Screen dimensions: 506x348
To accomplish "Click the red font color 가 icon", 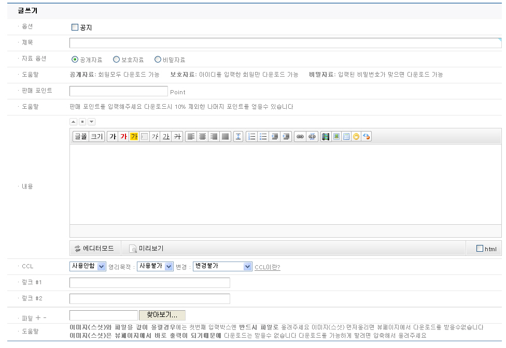I will point(123,137).
